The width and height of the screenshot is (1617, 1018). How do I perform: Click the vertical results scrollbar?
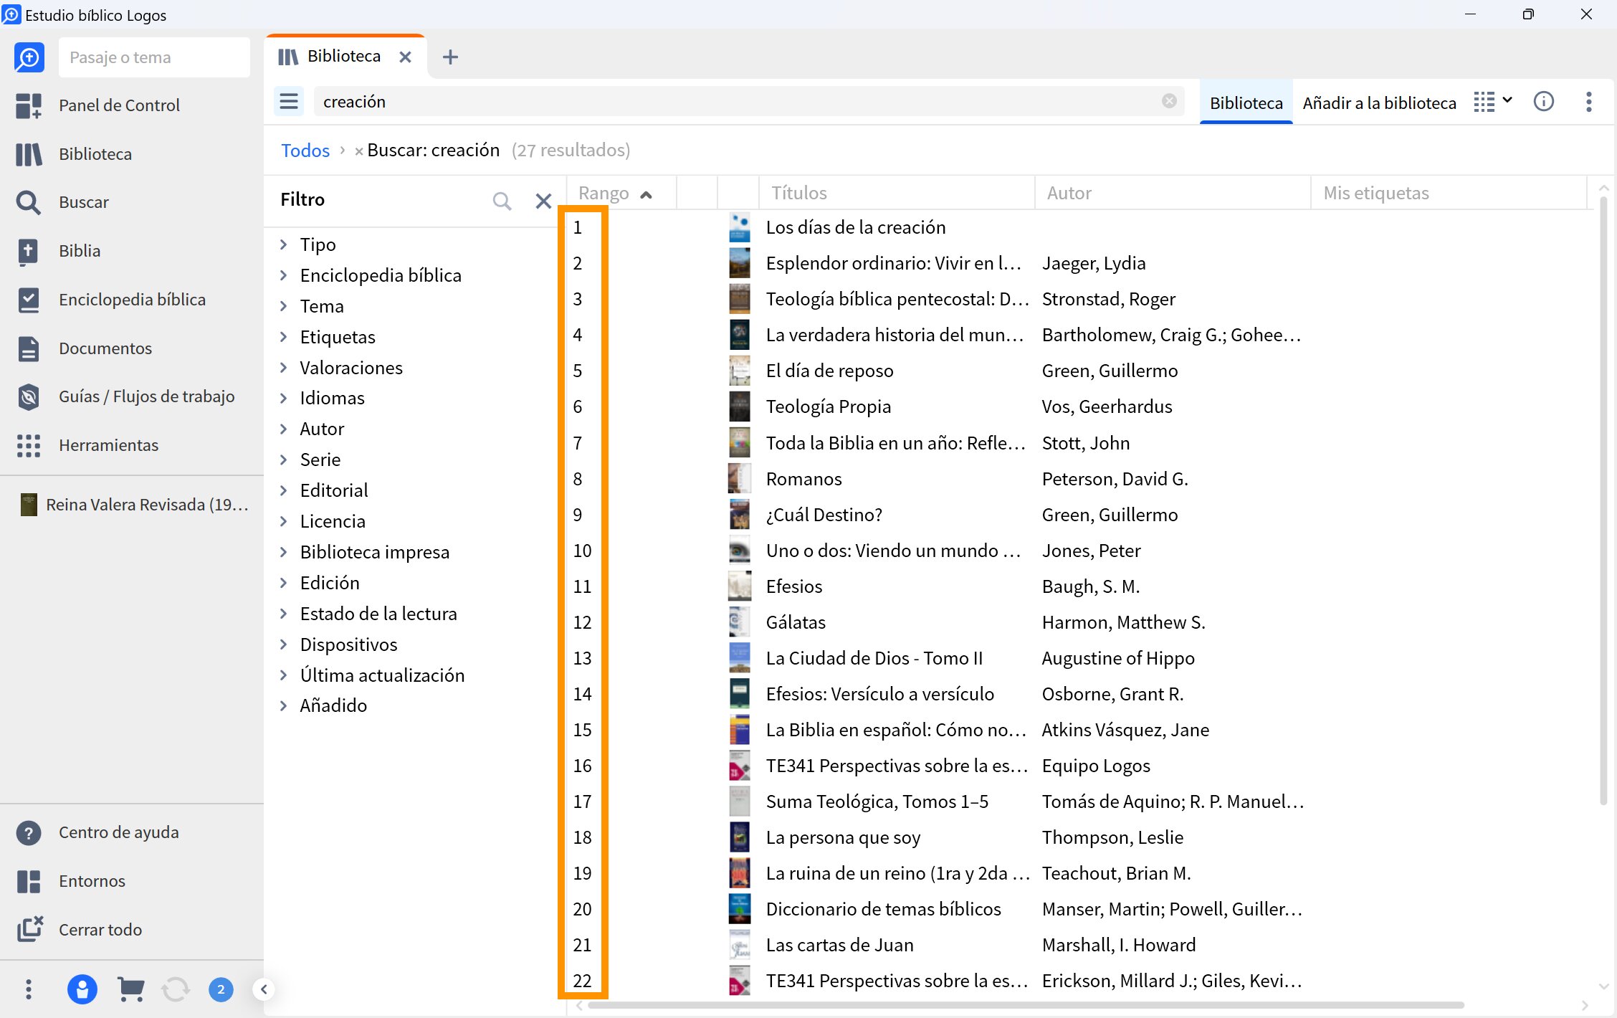click(1603, 502)
